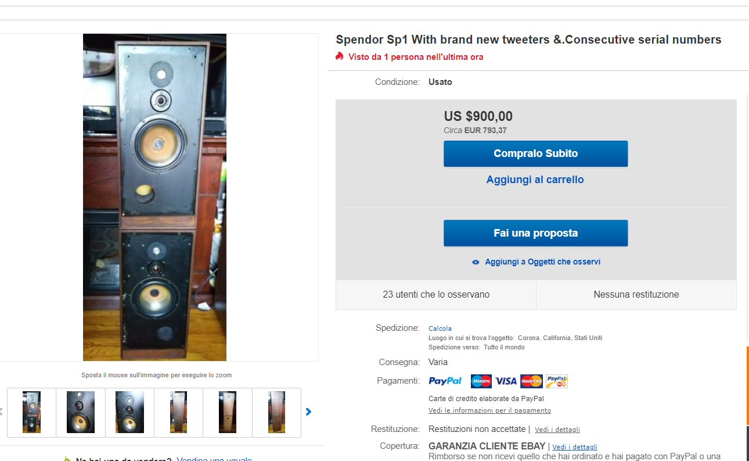Open Vedi i dettagli for Garanzia Cliente eBay

point(574,447)
